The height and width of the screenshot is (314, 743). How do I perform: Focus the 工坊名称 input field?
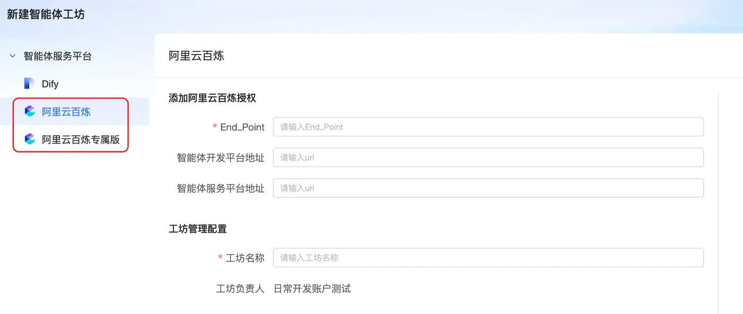pyautogui.click(x=488, y=258)
